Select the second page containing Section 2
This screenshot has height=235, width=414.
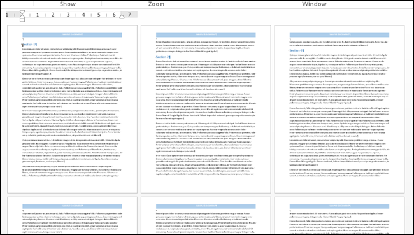pyautogui.click(x=206, y=110)
